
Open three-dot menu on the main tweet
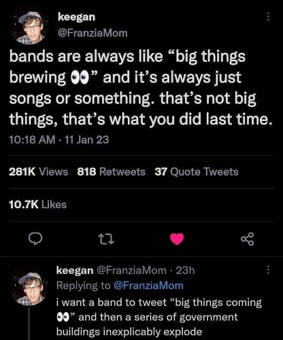click(x=268, y=17)
